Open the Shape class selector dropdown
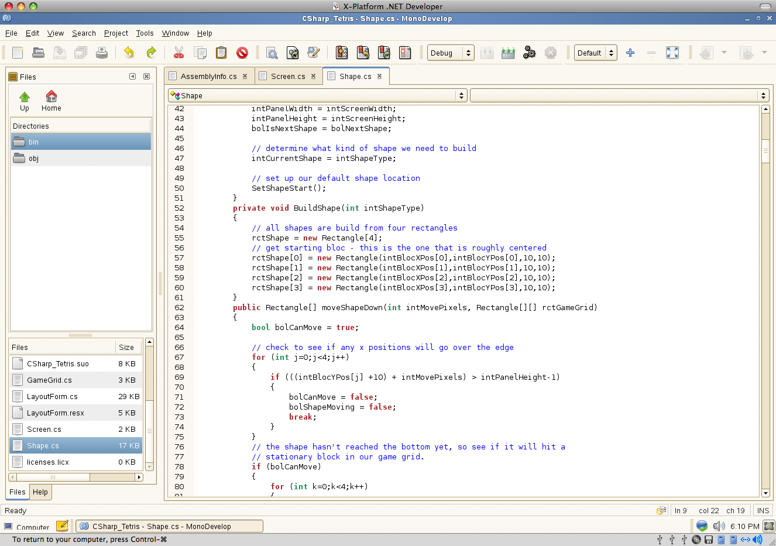The height and width of the screenshot is (546, 776). (x=317, y=95)
